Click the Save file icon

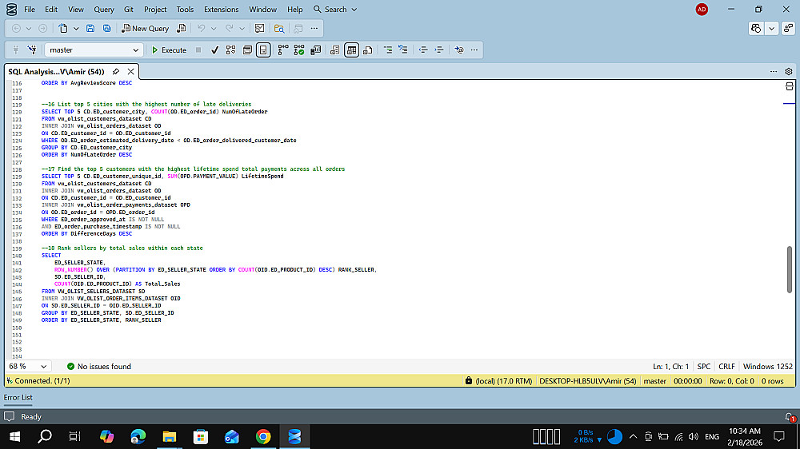coord(90,29)
